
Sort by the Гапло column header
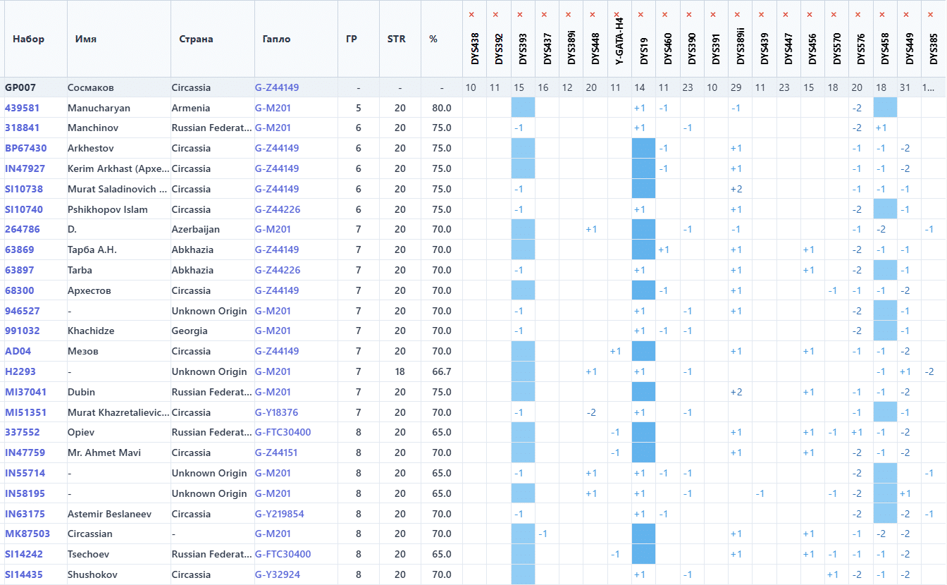[x=276, y=39]
